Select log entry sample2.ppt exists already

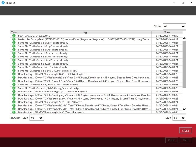click(x=43, y=64)
